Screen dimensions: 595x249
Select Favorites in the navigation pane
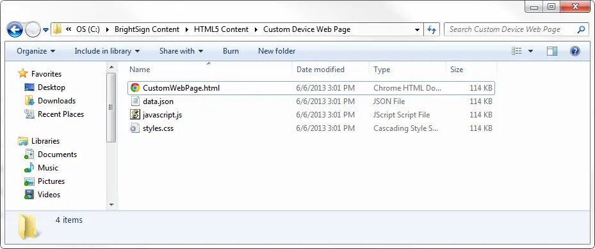tap(46, 74)
